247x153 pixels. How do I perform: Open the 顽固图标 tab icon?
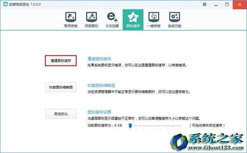coord(91,17)
